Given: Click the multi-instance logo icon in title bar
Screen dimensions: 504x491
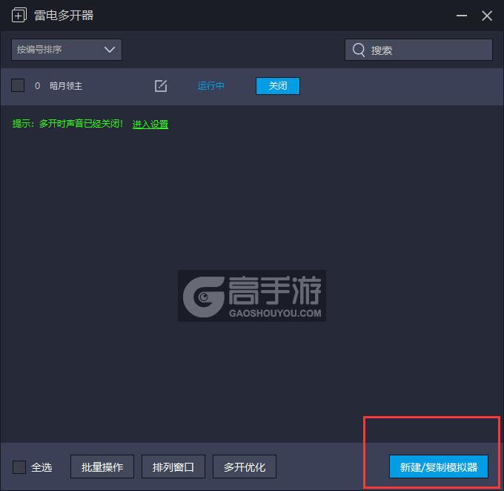Looking at the screenshot, I should [x=19, y=16].
